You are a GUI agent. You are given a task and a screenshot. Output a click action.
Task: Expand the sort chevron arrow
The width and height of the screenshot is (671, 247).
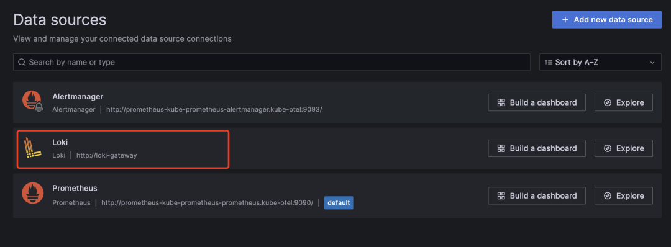652,63
